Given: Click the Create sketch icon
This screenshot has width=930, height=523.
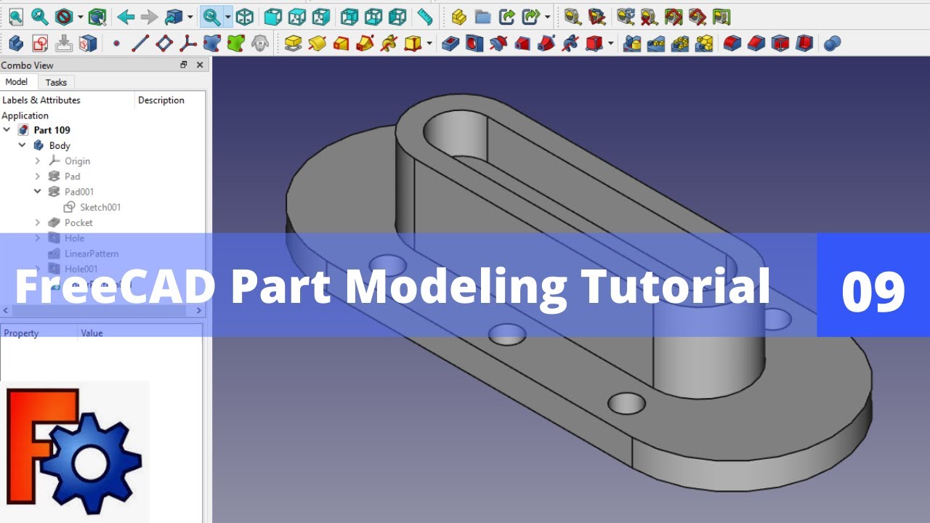Looking at the screenshot, I should coord(40,44).
